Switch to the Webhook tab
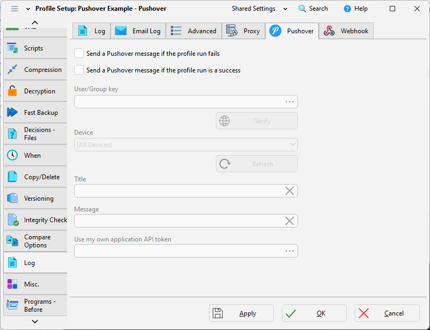 346,31
